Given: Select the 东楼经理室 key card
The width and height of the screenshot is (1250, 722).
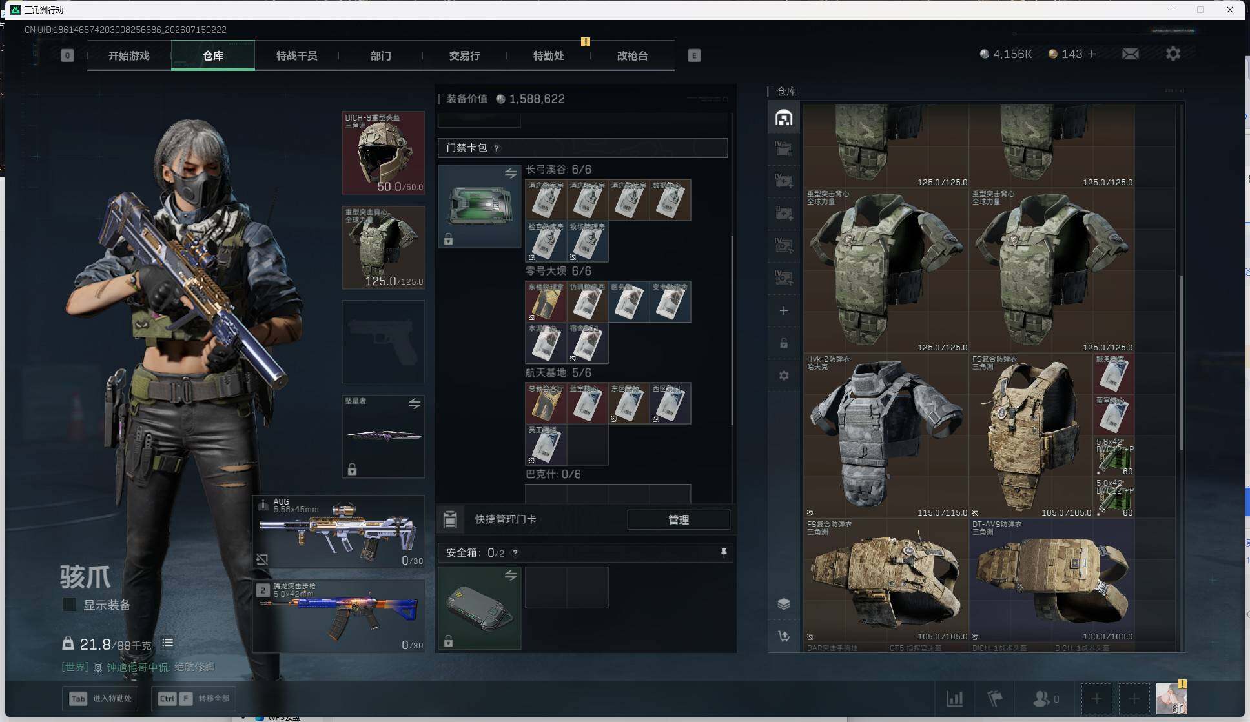Looking at the screenshot, I should point(546,302).
